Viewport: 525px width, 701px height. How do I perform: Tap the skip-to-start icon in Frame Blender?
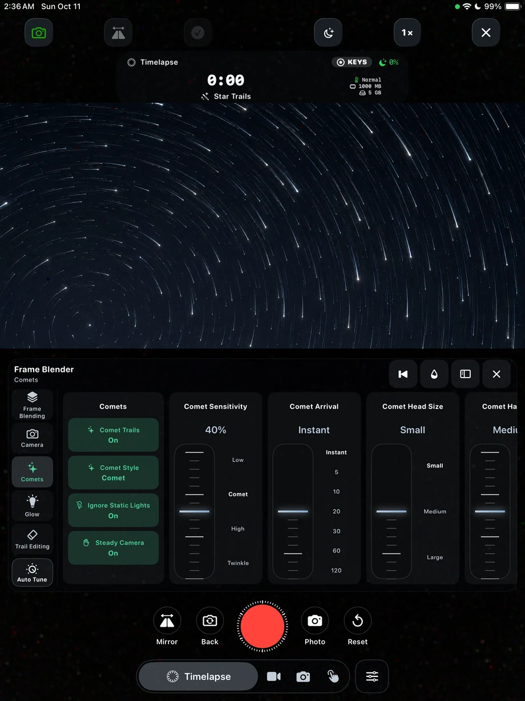(403, 374)
